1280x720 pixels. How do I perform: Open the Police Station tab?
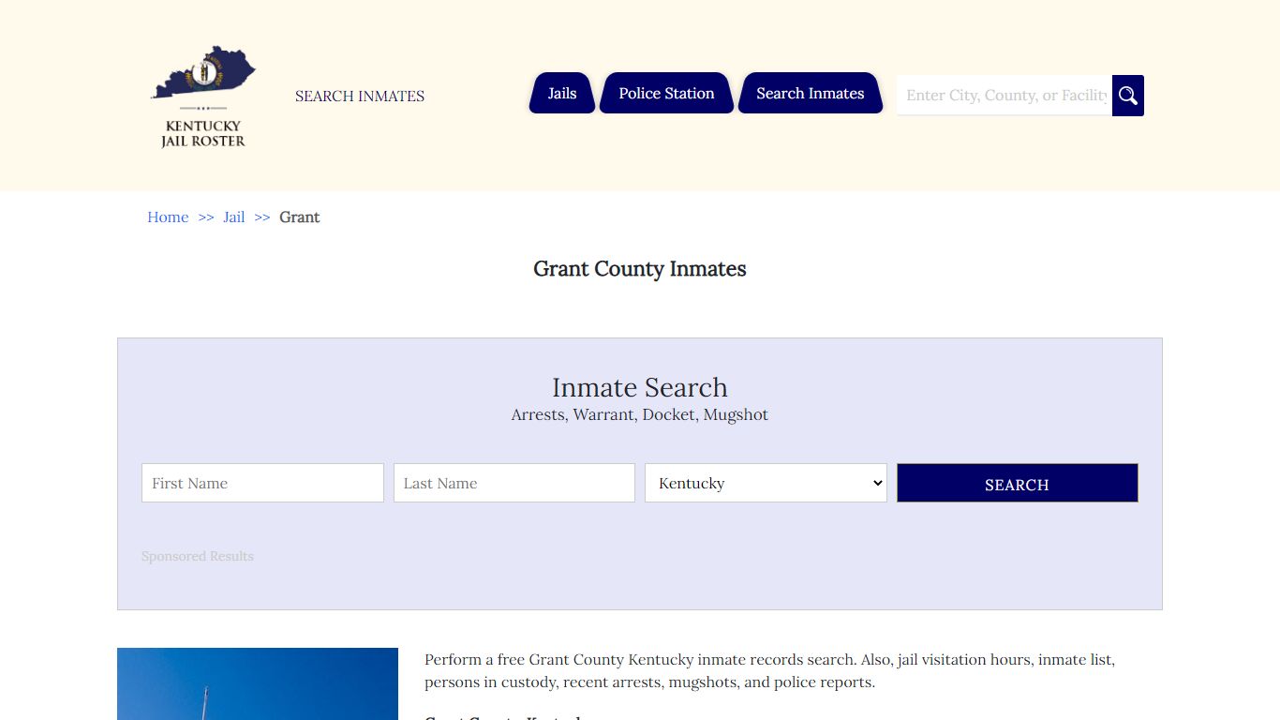pos(666,93)
